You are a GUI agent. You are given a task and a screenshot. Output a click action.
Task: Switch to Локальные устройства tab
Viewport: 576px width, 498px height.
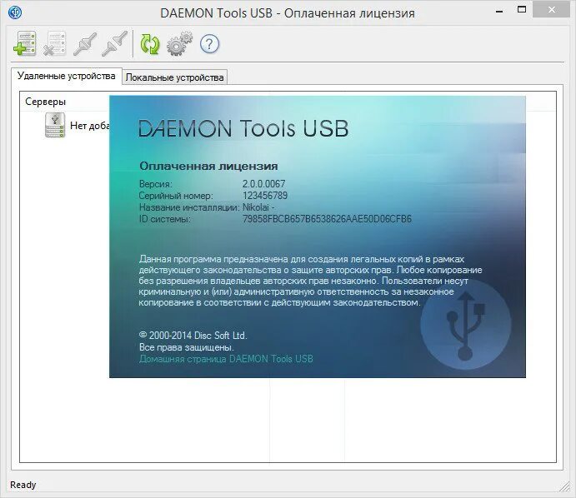pyautogui.click(x=174, y=77)
